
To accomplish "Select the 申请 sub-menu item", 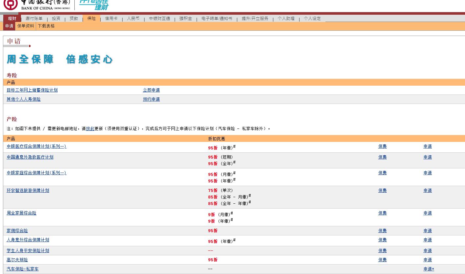I will tap(9, 26).
